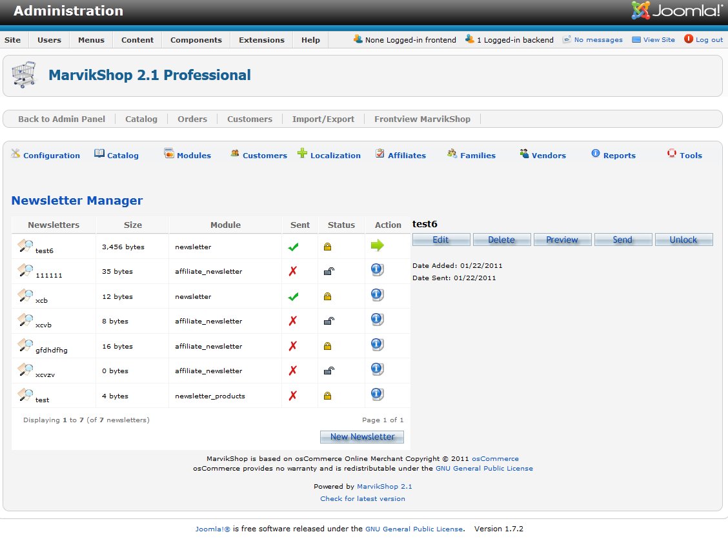
Task: Toggle the lock status for test newsletter
Action: pyautogui.click(x=327, y=396)
